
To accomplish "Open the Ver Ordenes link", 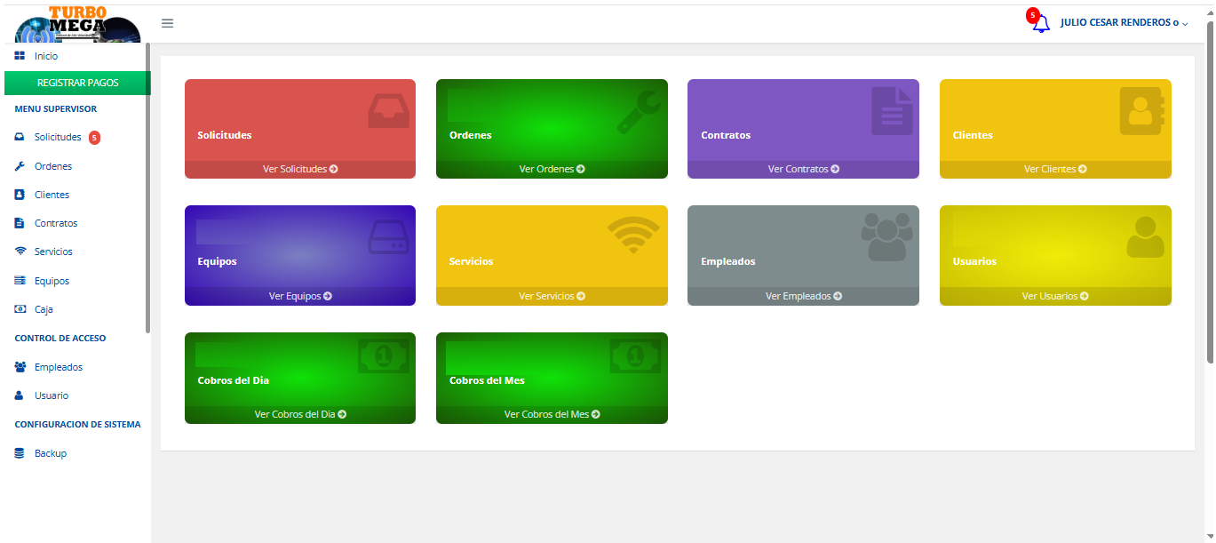I will [x=552, y=169].
